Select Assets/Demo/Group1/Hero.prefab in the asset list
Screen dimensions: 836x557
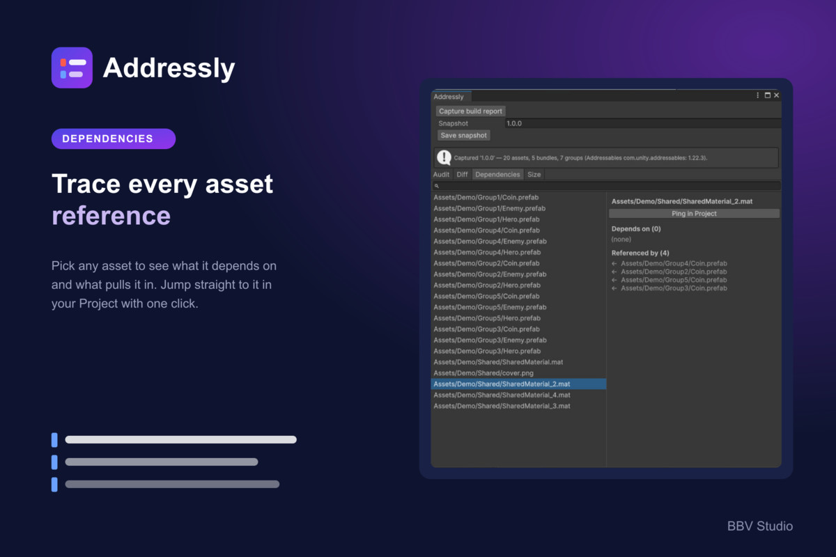518,219
